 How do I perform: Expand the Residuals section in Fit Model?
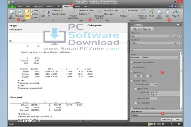[x=156, y=115]
